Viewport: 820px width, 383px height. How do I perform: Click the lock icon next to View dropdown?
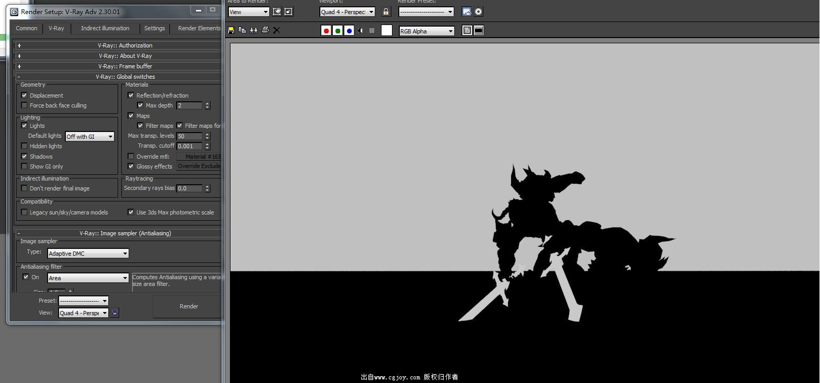pos(115,313)
